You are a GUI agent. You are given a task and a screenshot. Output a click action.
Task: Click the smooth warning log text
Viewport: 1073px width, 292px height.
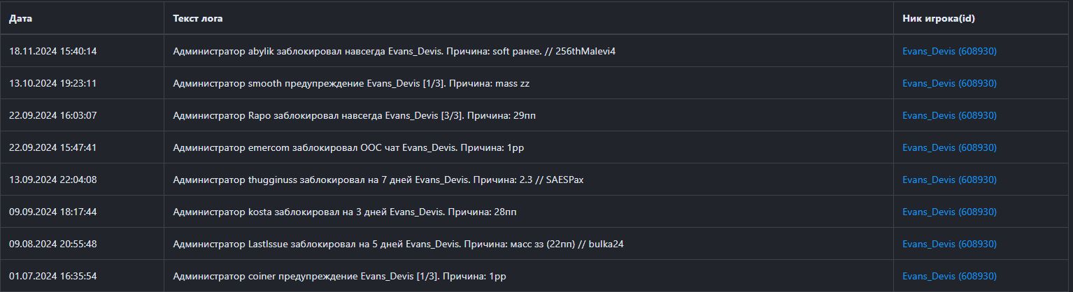pyautogui.click(x=346, y=83)
